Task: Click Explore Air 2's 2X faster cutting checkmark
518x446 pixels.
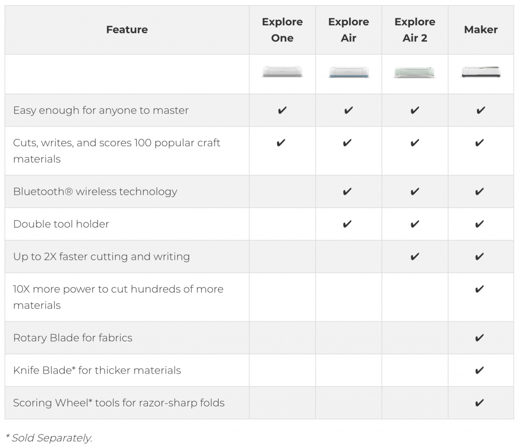Action: click(x=415, y=257)
